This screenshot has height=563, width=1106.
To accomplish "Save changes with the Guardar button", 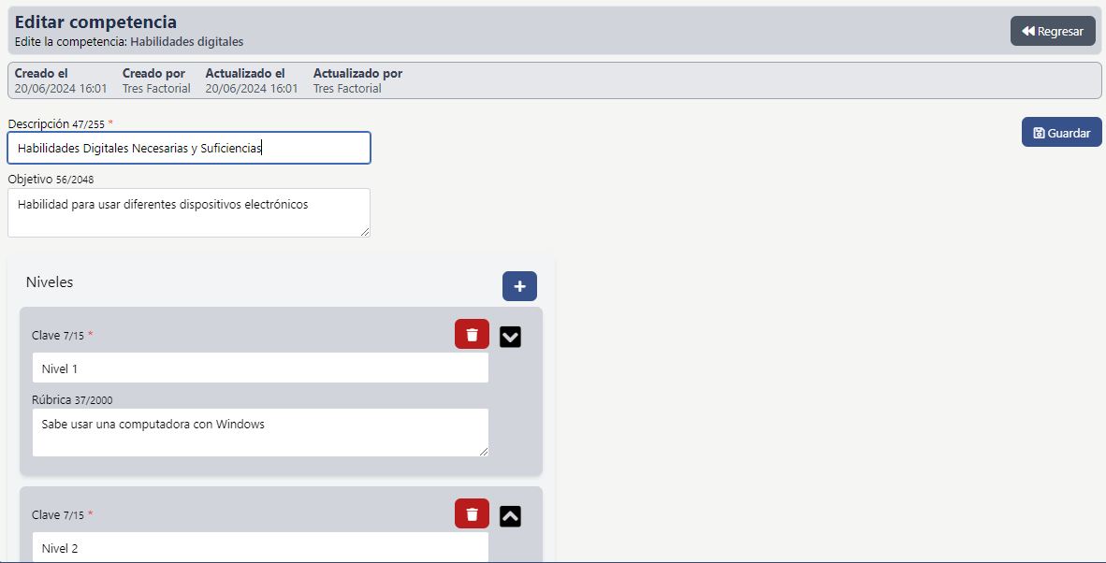I will click(x=1061, y=133).
